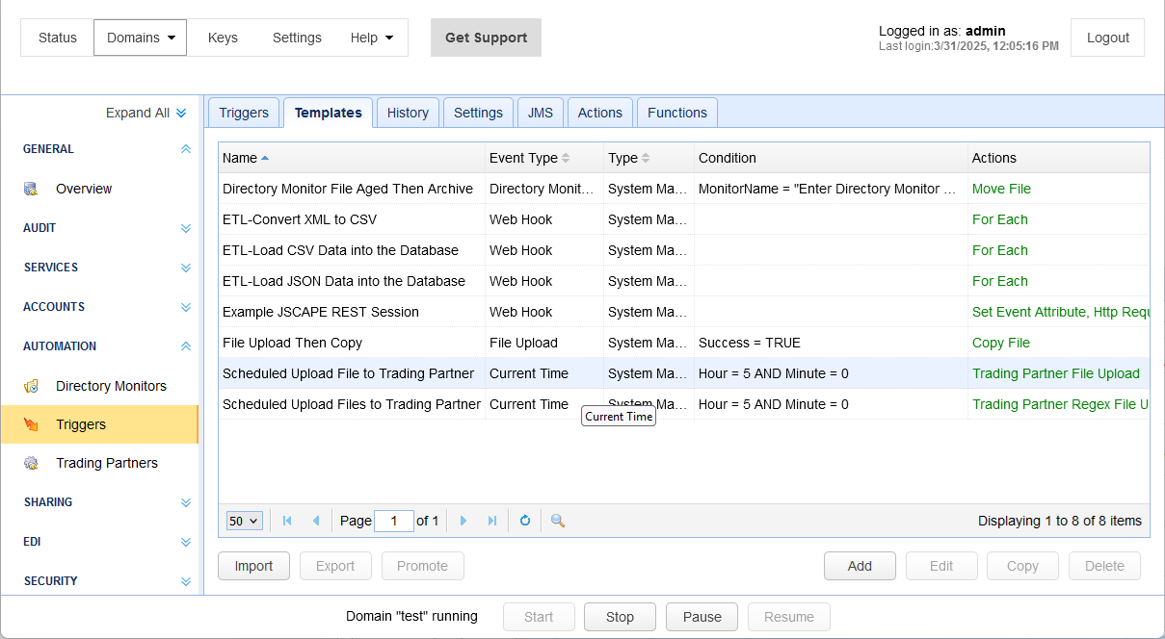Open the grid search magnifier
This screenshot has width=1165, height=639.
pyautogui.click(x=558, y=521)
